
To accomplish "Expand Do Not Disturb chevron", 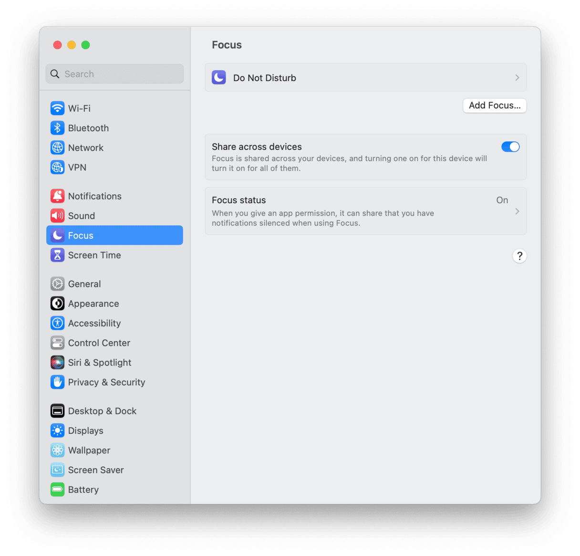I will point(517,77).
